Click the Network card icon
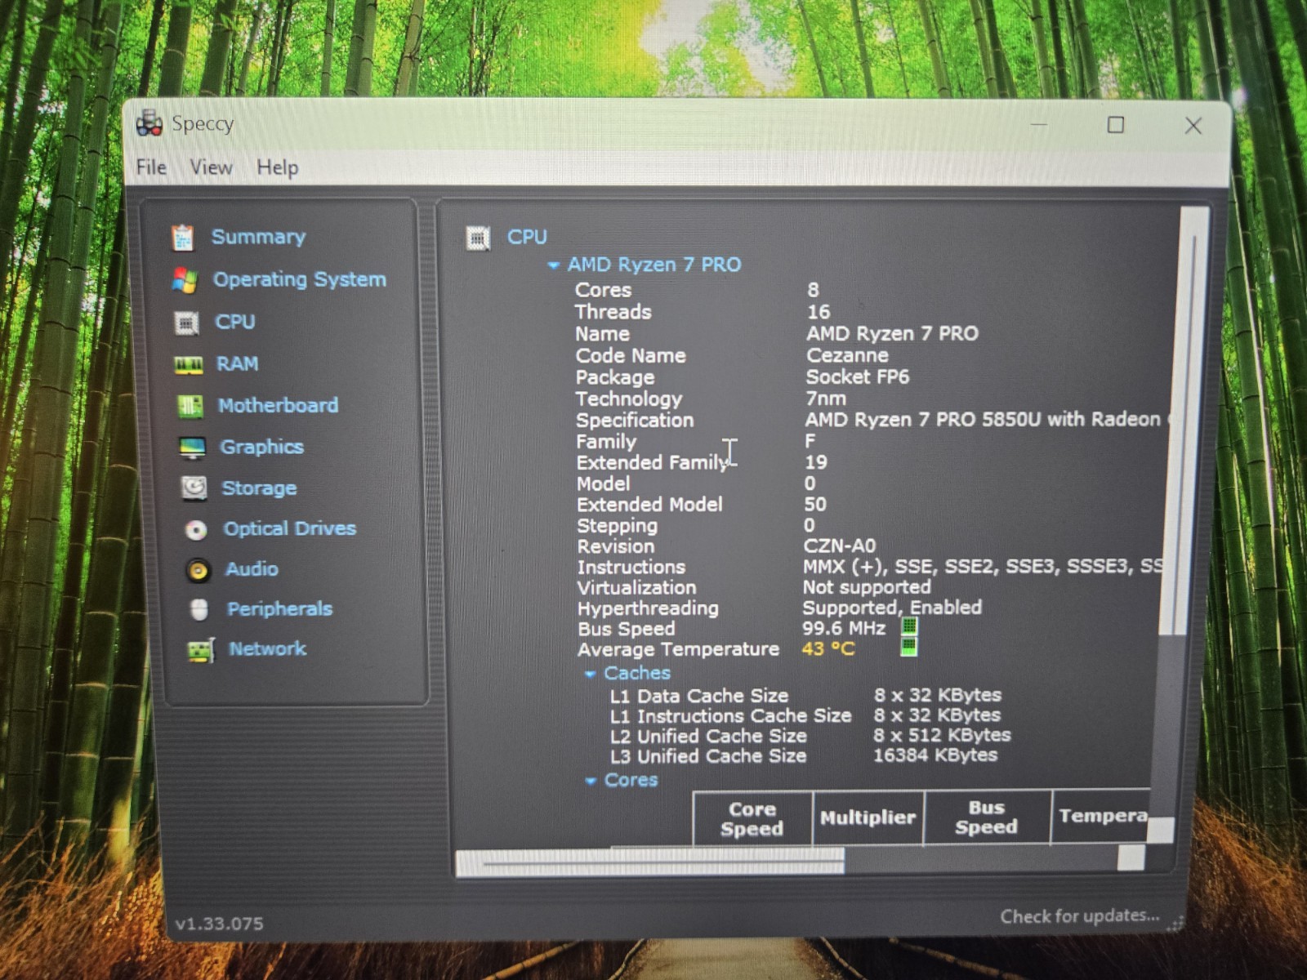1307x980 pixels. coord(201,650)
